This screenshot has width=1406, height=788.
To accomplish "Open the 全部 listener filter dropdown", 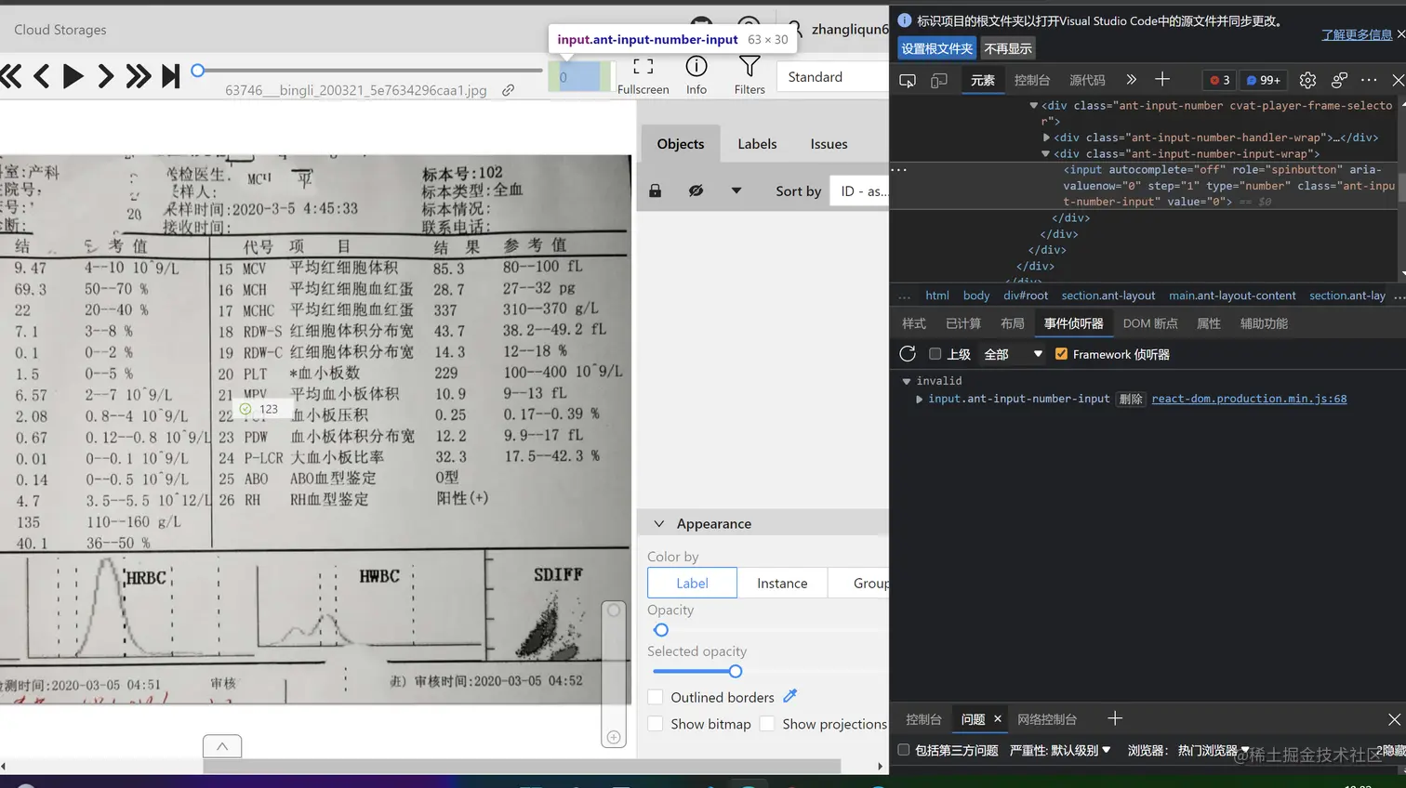I will point(1013,354).
